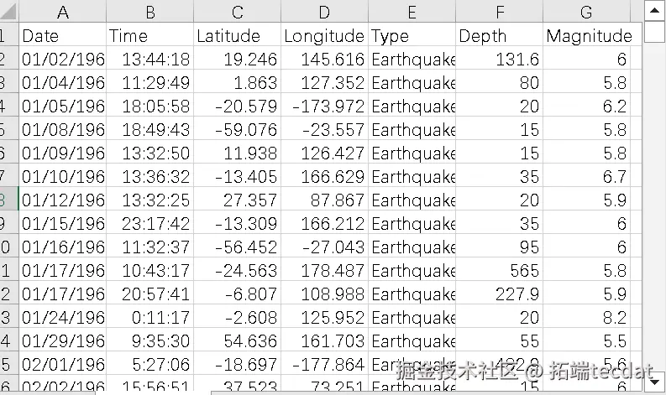Screen dimensions: 666x395
Task: Click the 'Longitude' header cell
Action: [324, 34]
